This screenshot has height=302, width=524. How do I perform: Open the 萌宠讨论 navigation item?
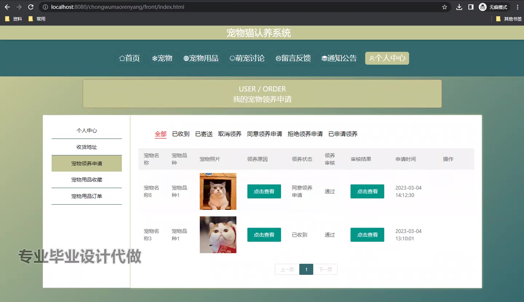(247, 58)
